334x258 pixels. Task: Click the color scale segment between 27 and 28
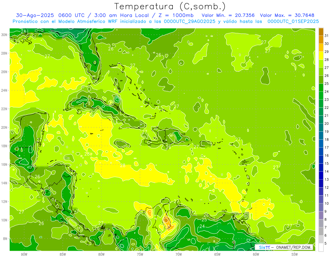(321, 64)
